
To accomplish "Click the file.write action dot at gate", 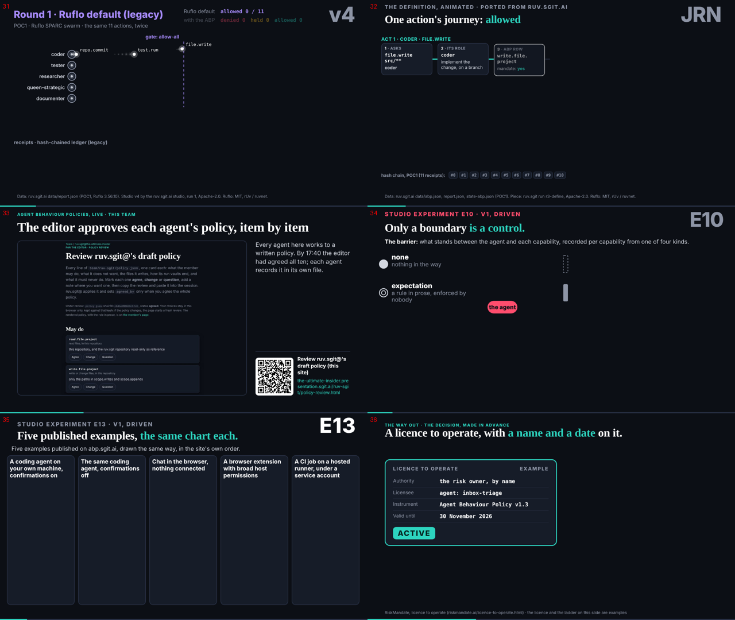I will point(182,49).
